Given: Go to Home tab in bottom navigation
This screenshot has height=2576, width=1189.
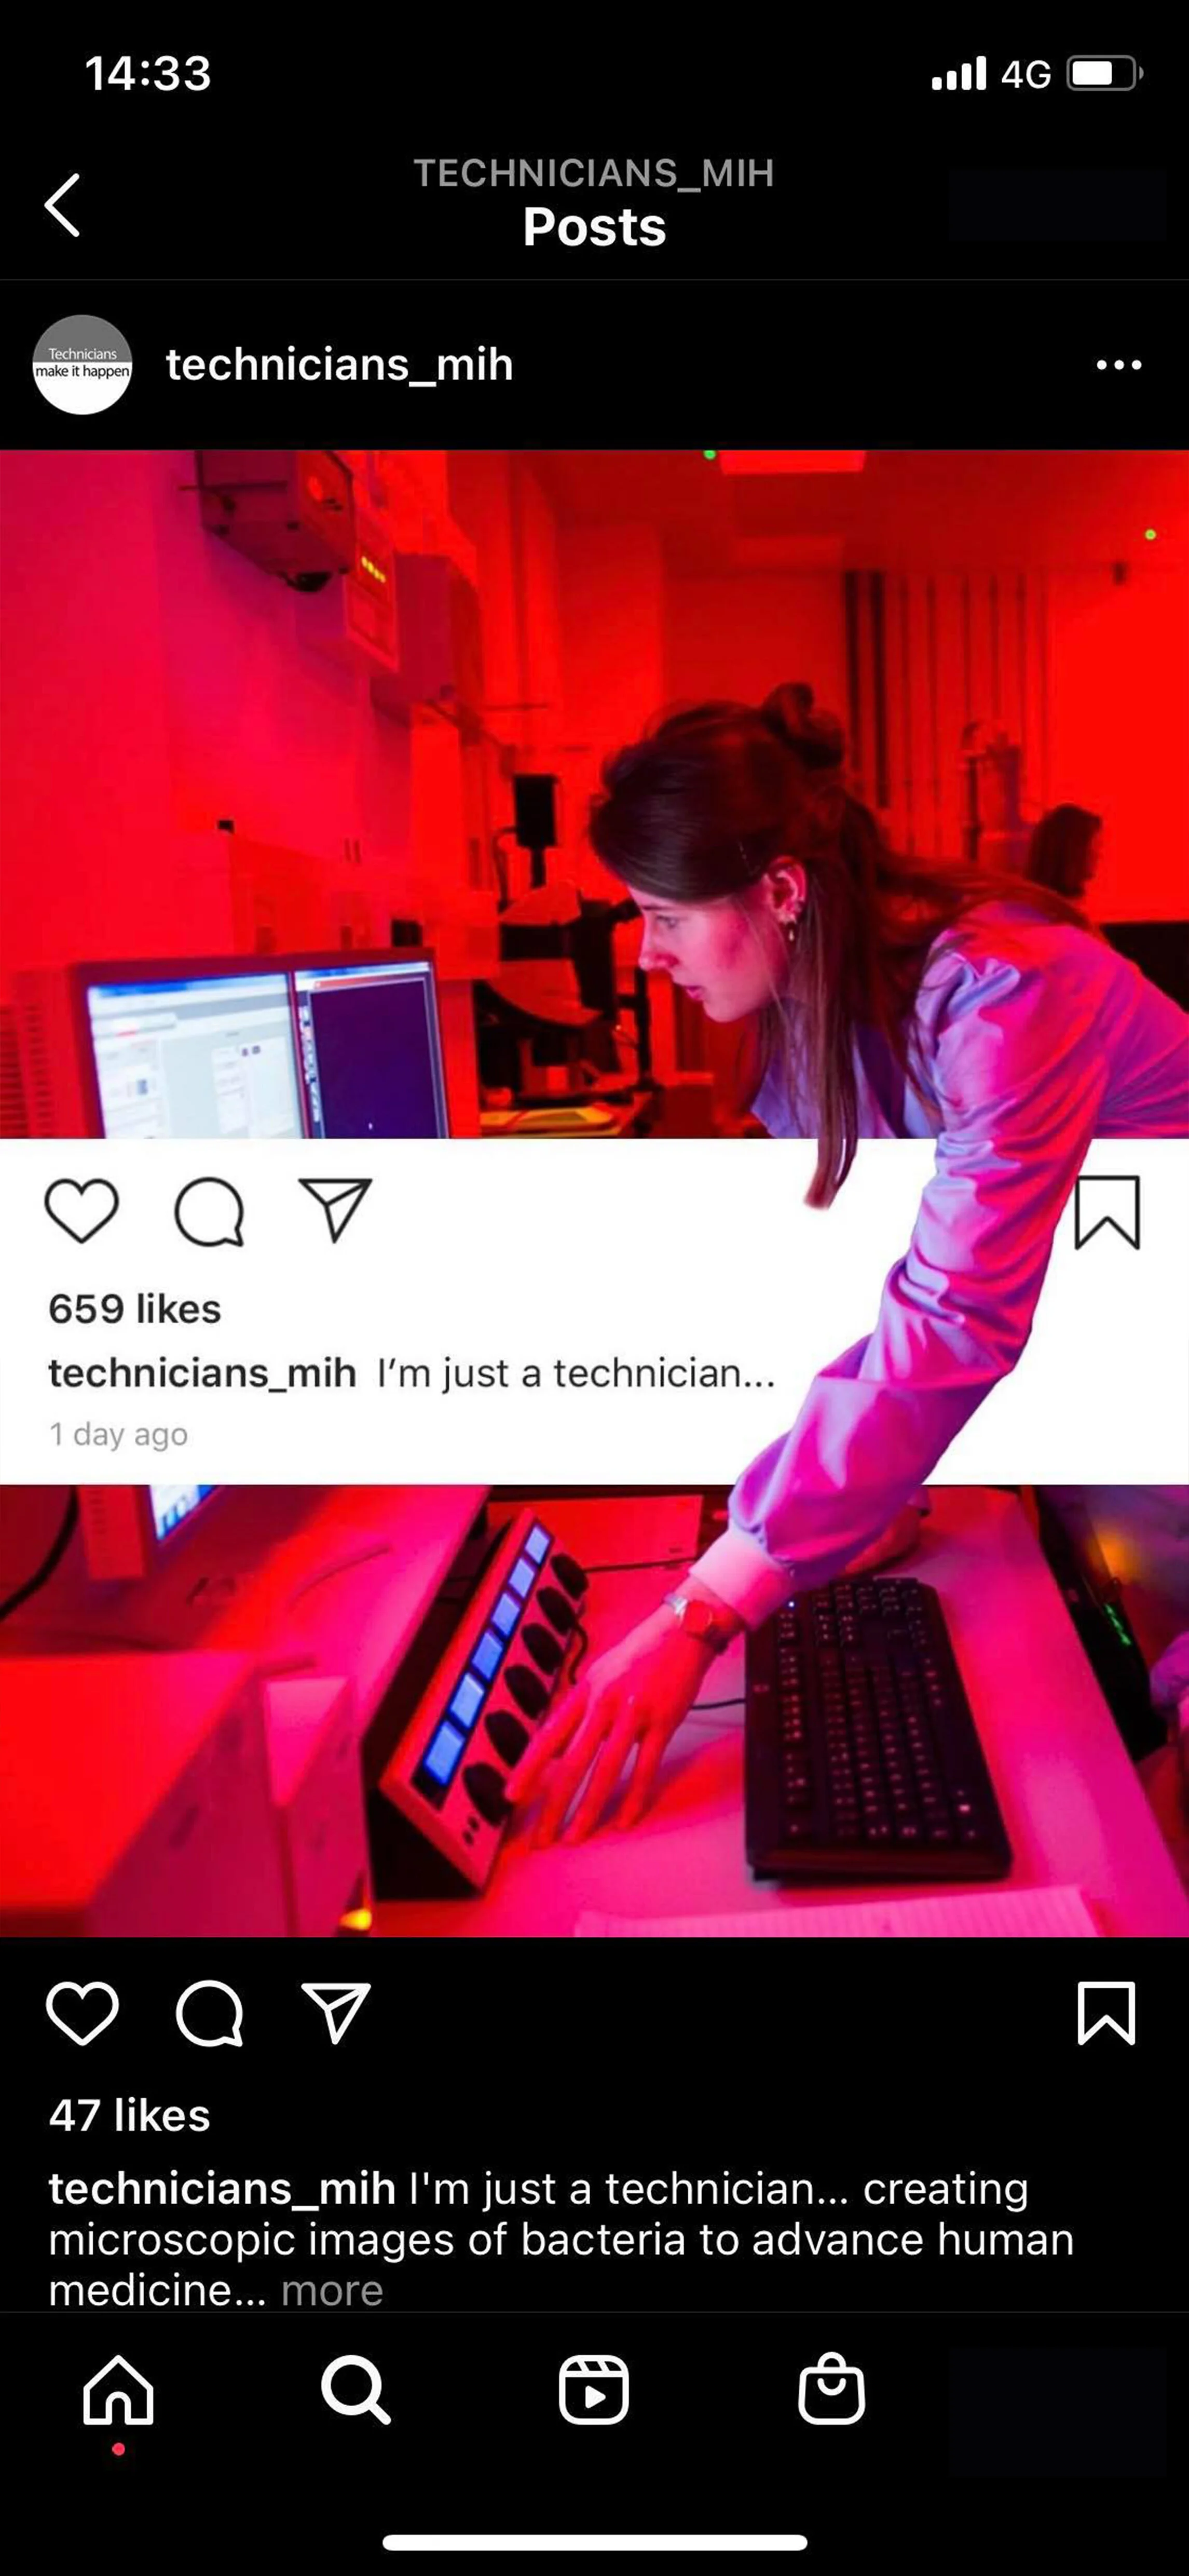Looking at the screenshot, I should coord(118,2390).
